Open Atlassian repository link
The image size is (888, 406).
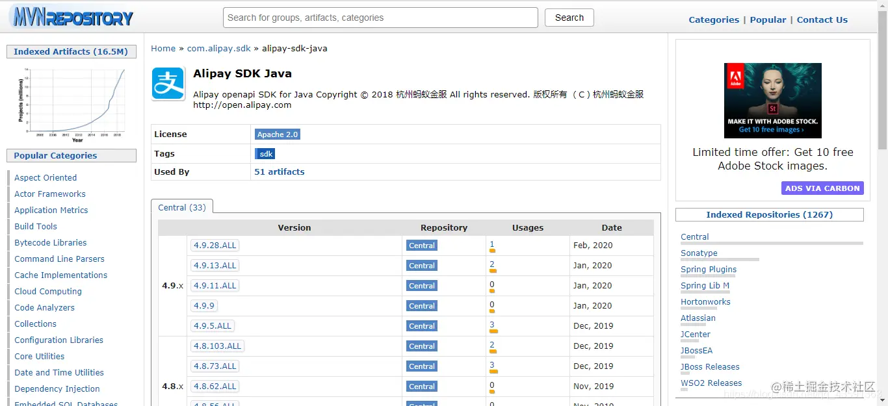click(x=698, y=318)
